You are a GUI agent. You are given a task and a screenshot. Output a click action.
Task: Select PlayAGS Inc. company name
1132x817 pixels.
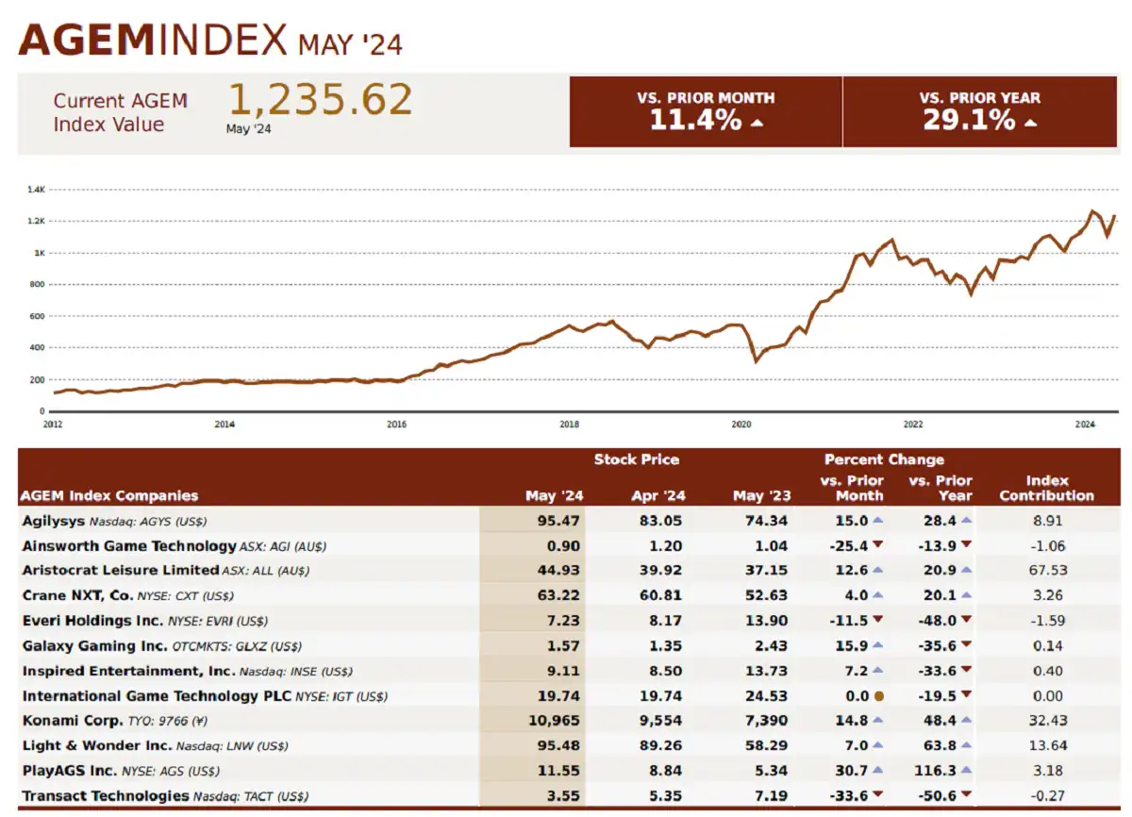pyautogui.click(x=72, y=771)
